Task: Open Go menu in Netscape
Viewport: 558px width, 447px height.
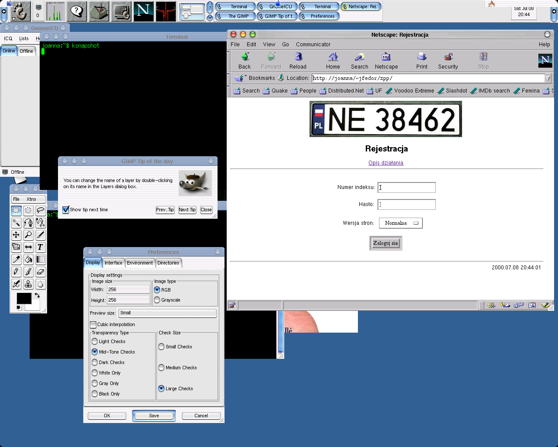Action: tap(286, 45)
